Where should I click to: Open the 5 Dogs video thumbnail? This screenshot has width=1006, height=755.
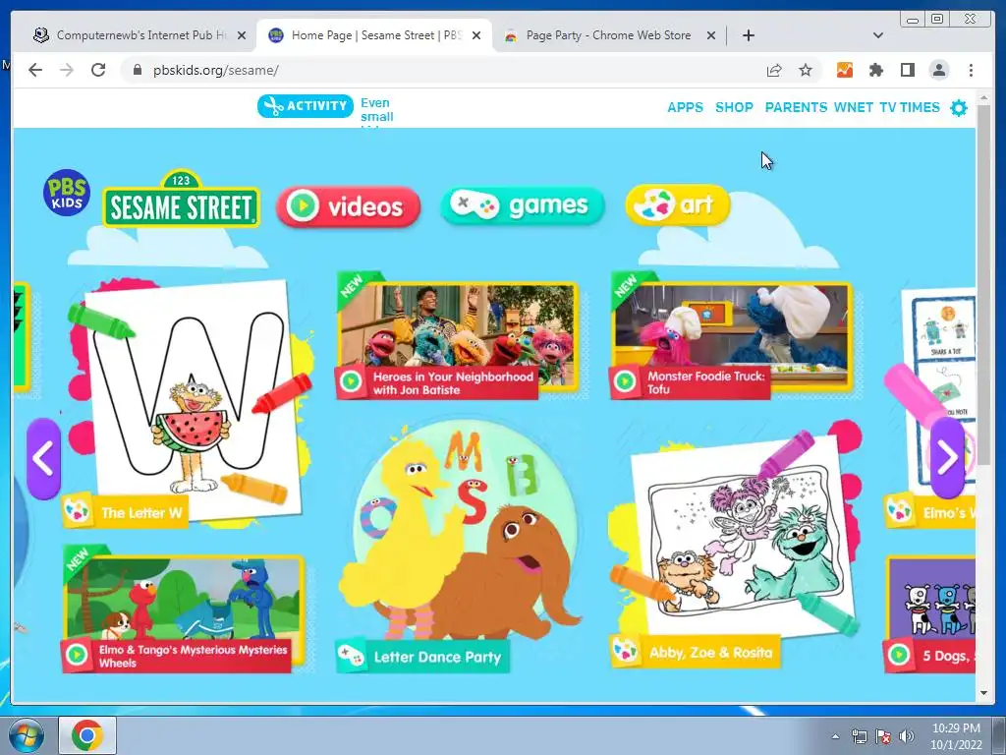coord(930,614)
